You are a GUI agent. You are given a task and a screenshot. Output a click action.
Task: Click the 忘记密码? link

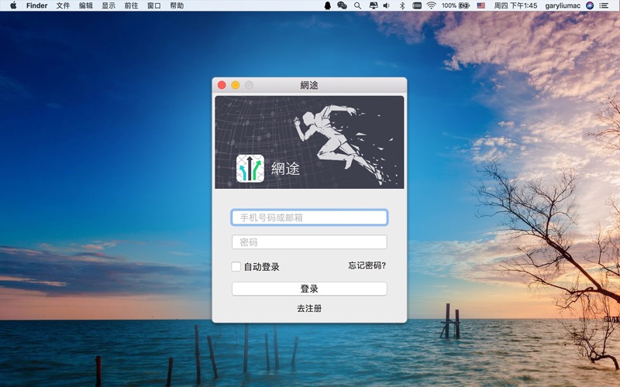coord(367,265)
